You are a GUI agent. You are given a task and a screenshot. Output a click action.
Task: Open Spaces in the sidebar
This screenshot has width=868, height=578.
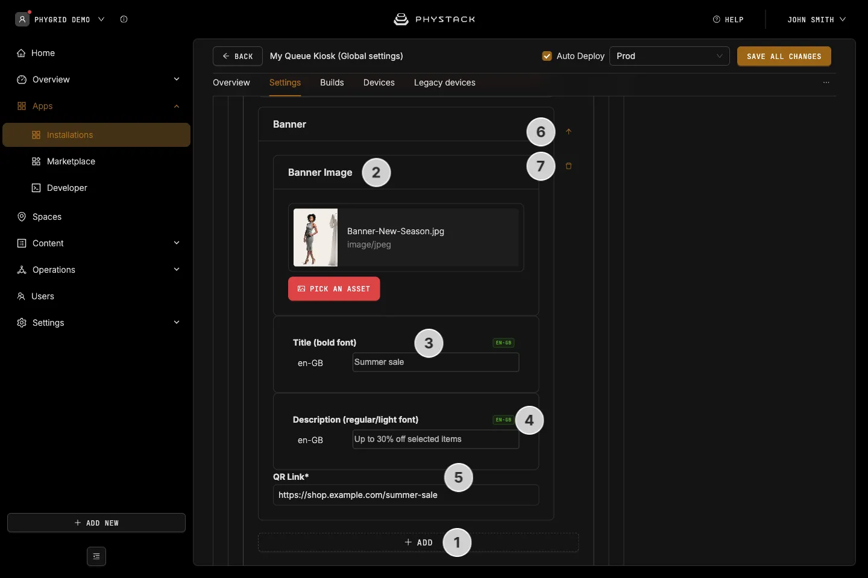pyautogui.click(x=96, y=217)
